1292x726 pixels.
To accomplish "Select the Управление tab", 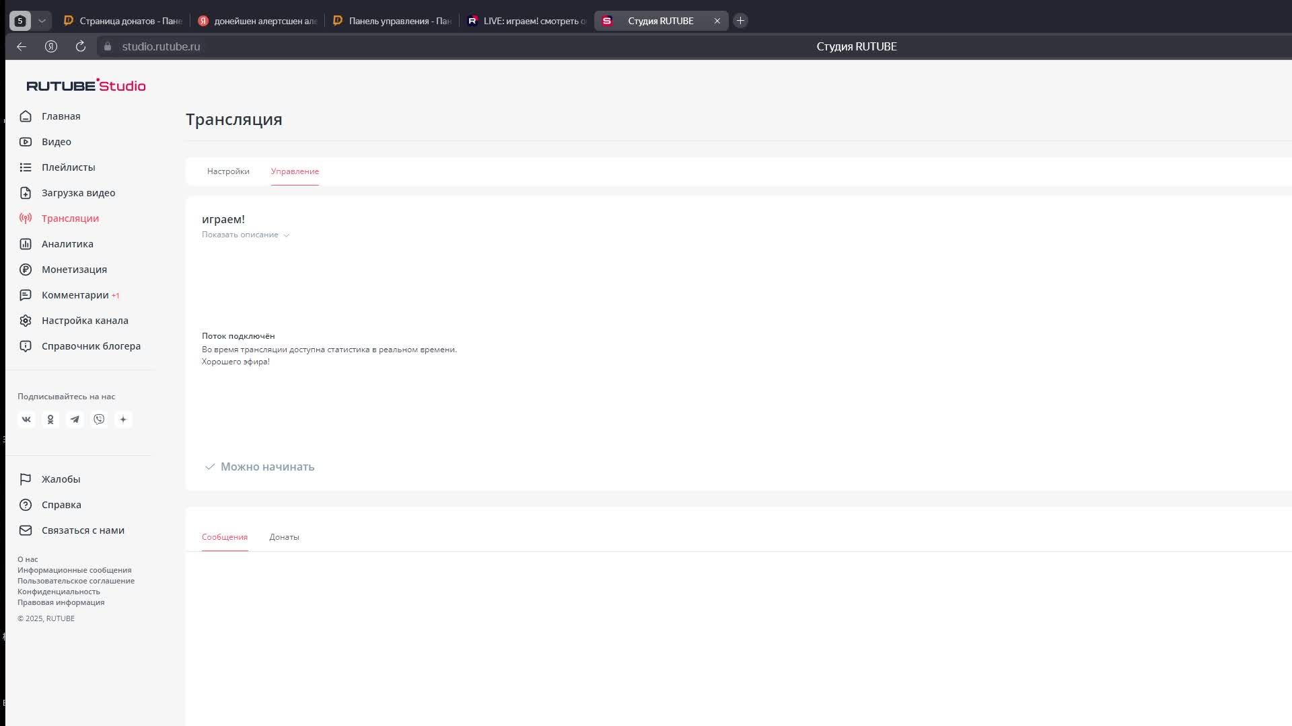I will (x=295, y=171).
